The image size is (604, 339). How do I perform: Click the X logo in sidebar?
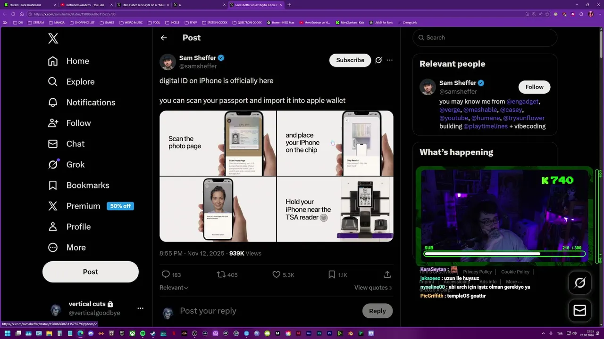[53, 39]
